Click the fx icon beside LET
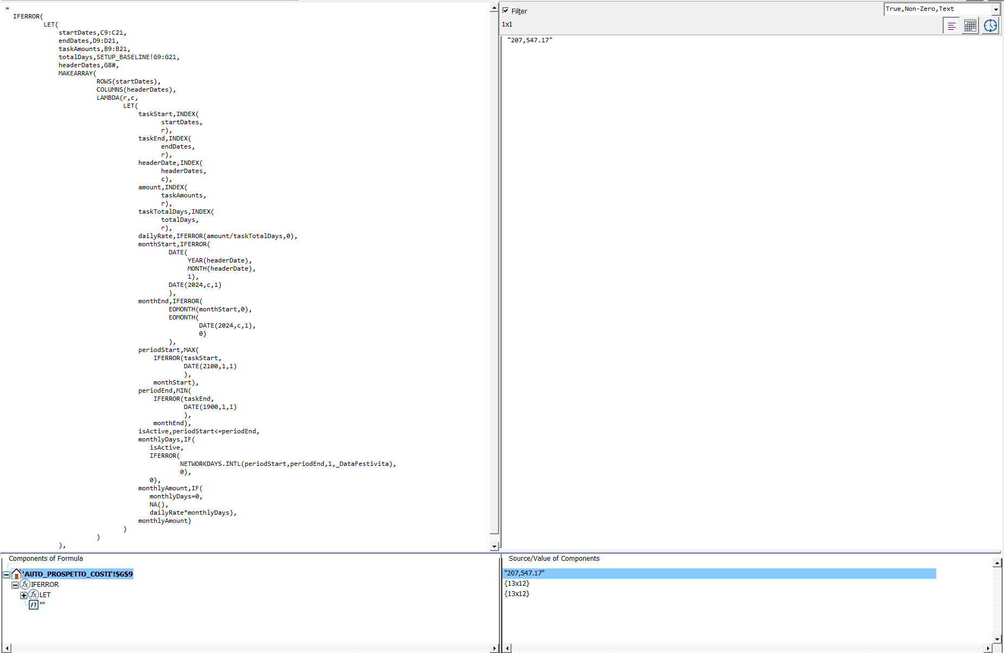 pyautogui.click(x=34, y=594)
